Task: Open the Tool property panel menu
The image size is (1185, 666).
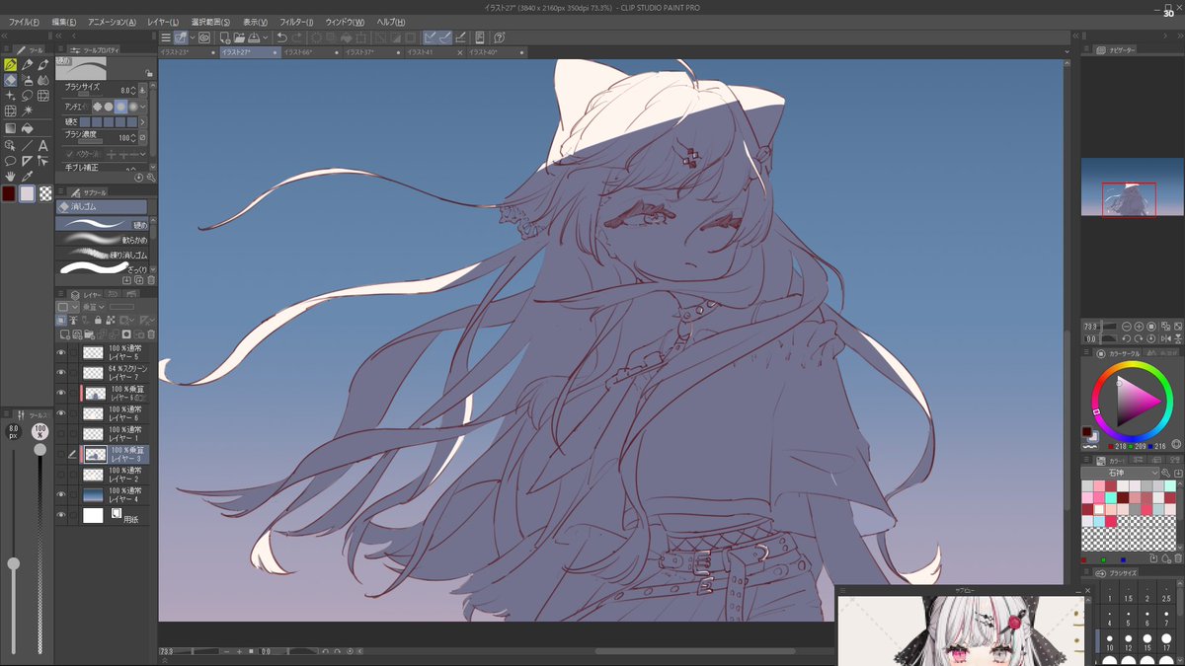Action: (60, 49)
